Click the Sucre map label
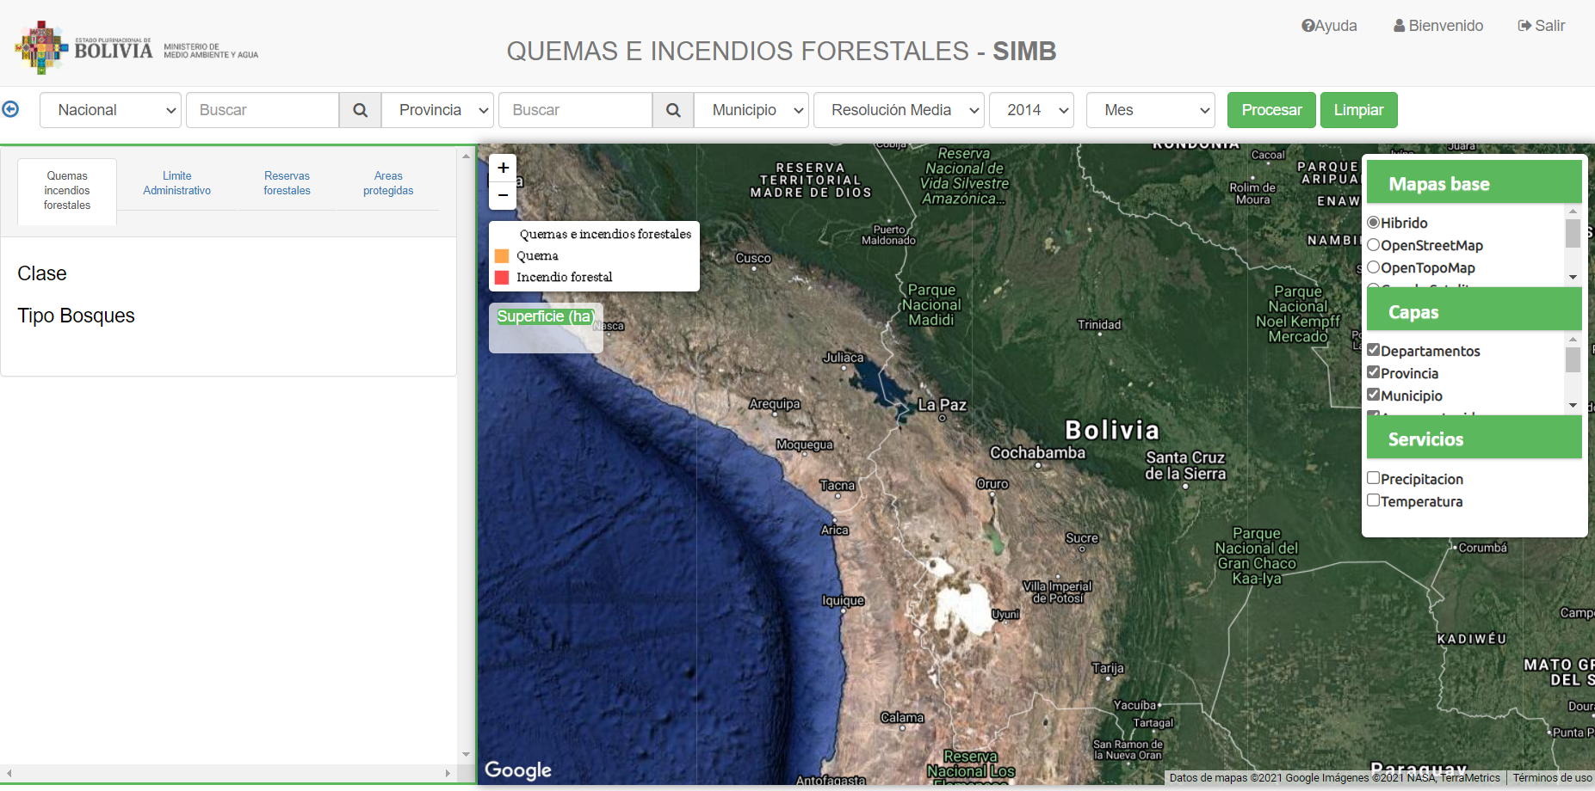The image size is (1595, 791). click(1082, 538)
